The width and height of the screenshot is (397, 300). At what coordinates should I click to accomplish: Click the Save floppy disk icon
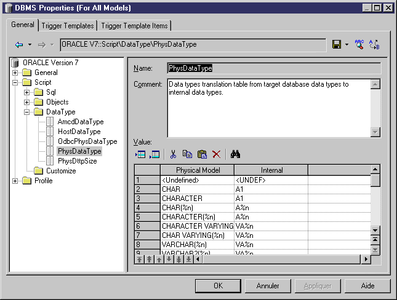(337, 45)
